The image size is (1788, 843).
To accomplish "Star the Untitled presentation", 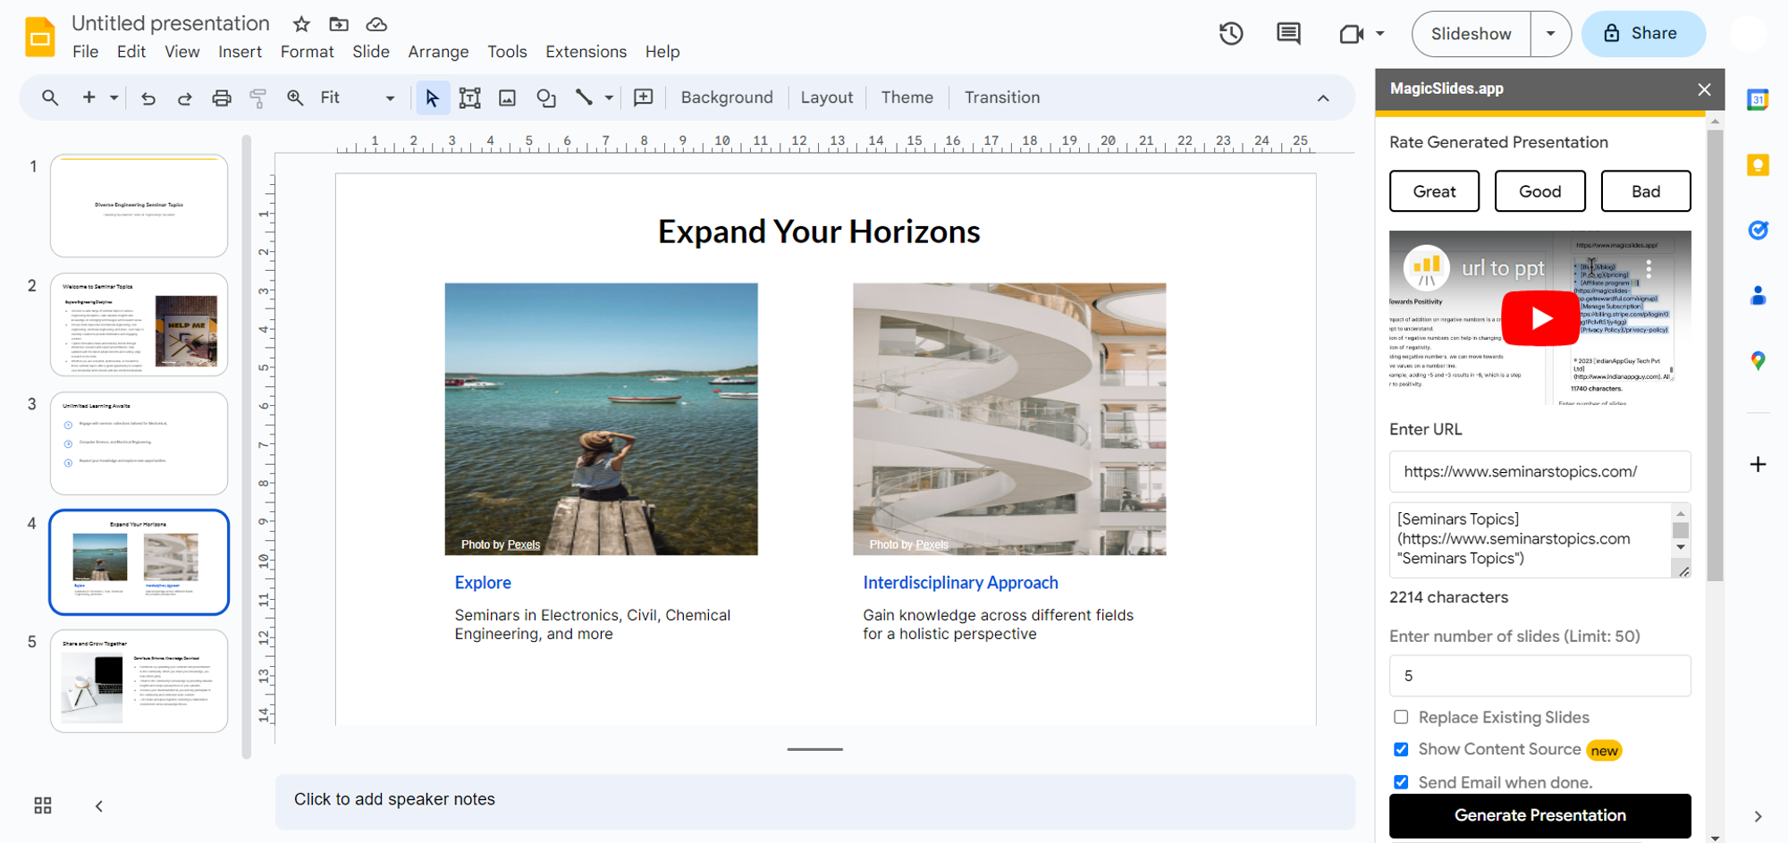I will click(301, 24).
